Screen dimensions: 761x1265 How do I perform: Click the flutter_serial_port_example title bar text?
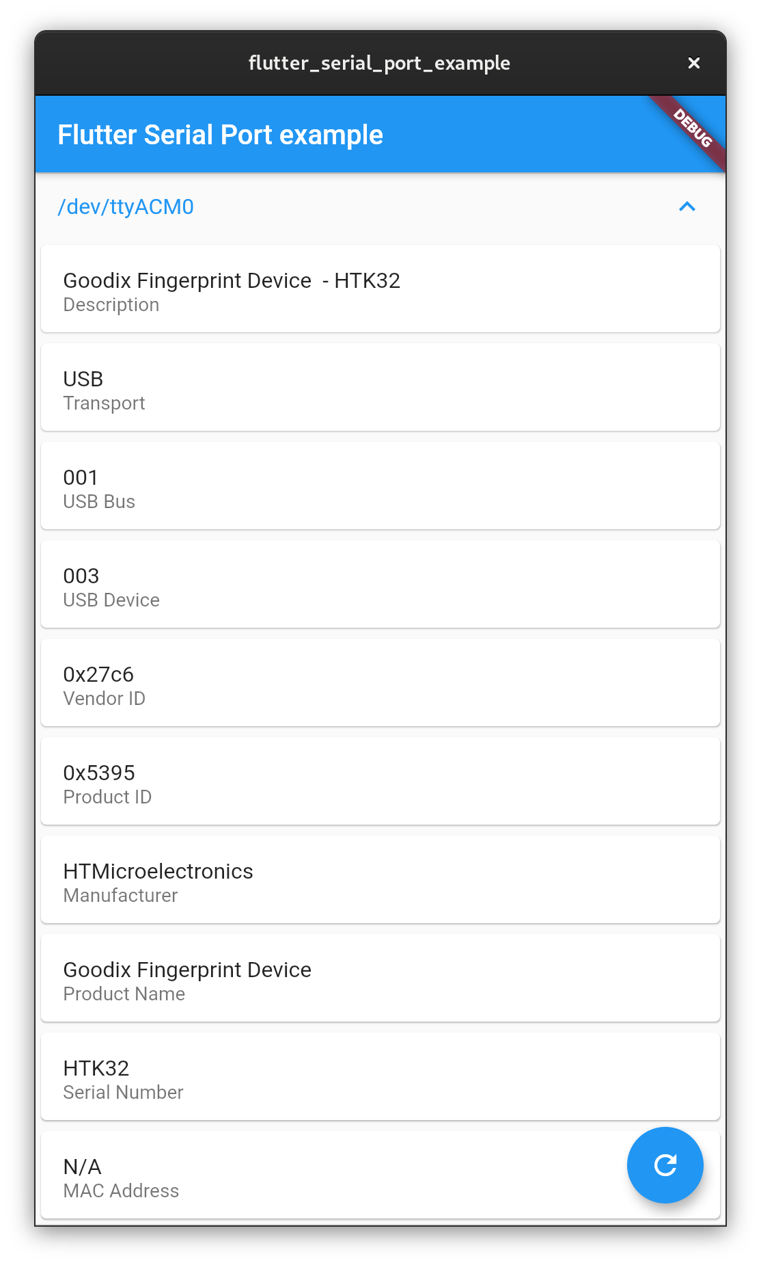(380, 62)
